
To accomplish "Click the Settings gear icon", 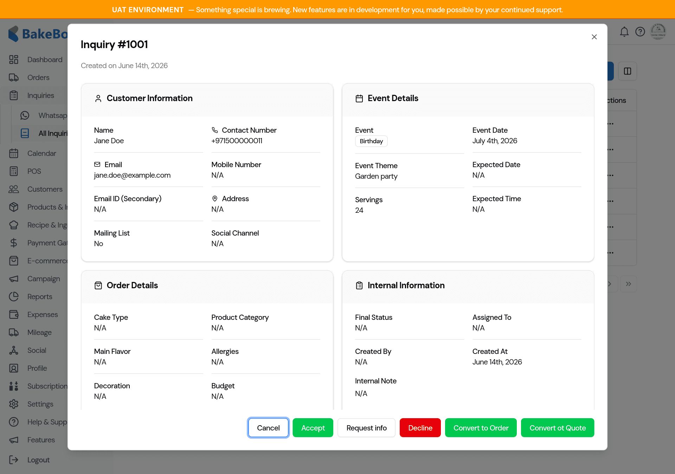I will click(x=14, y=404).
